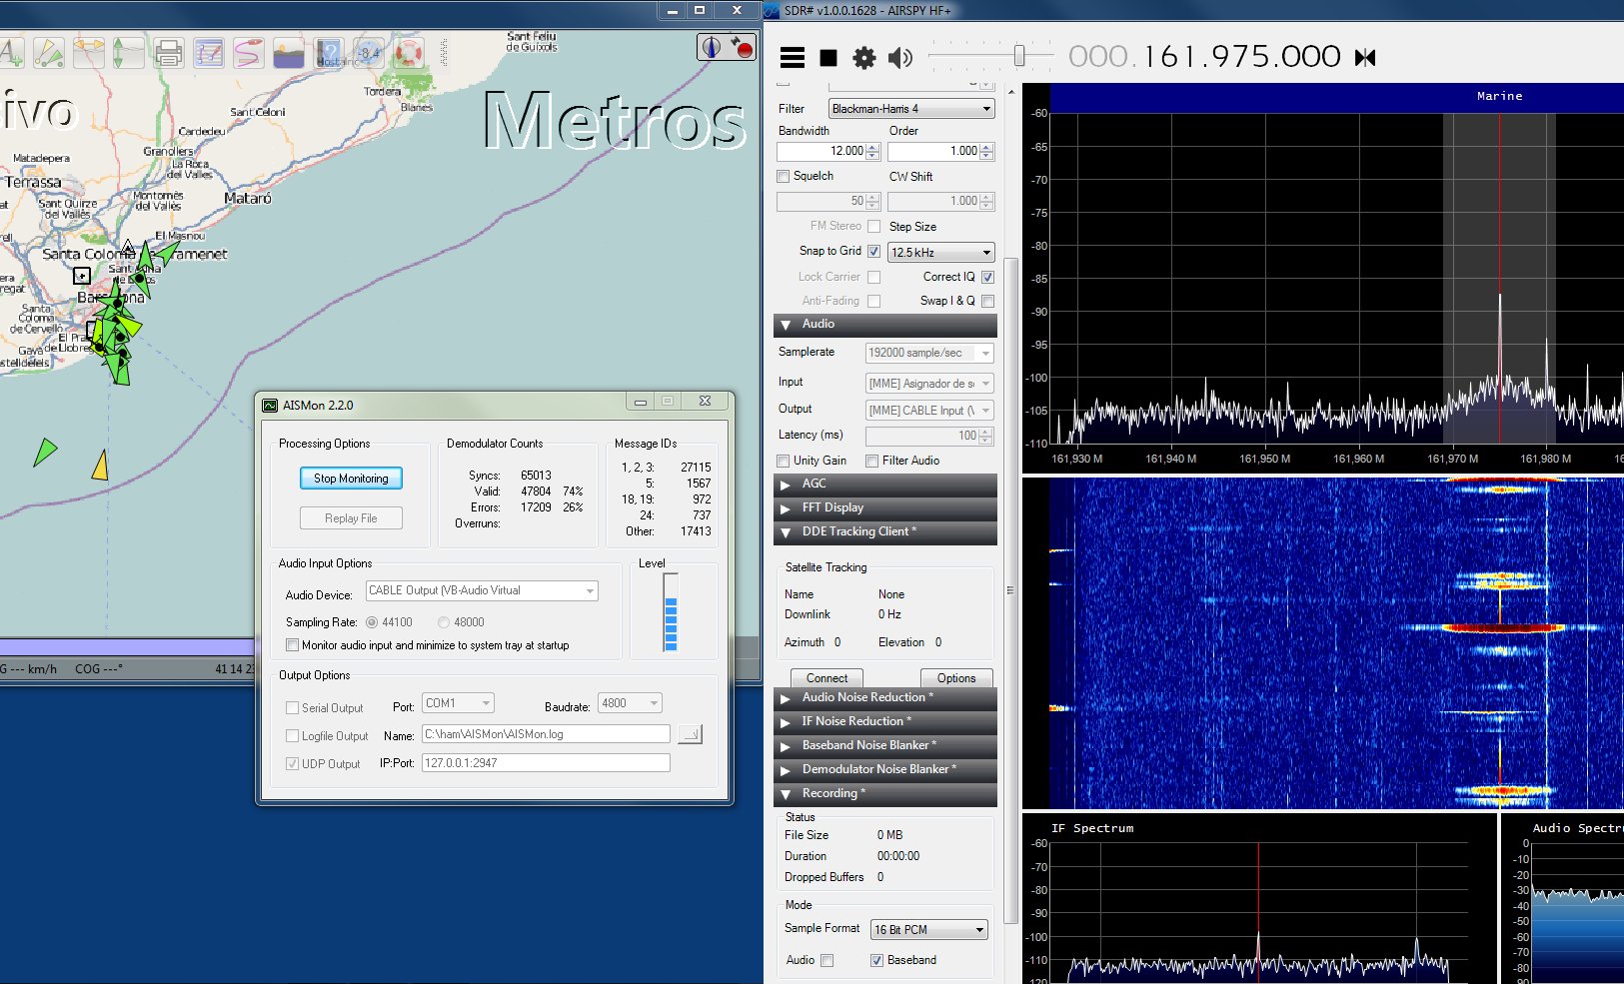This screenshot has width=1624, height=984.
Task: Open the Sample Format 16 Bit PCM dropdown
Action: pyautogui.click(x=928, y=929)
